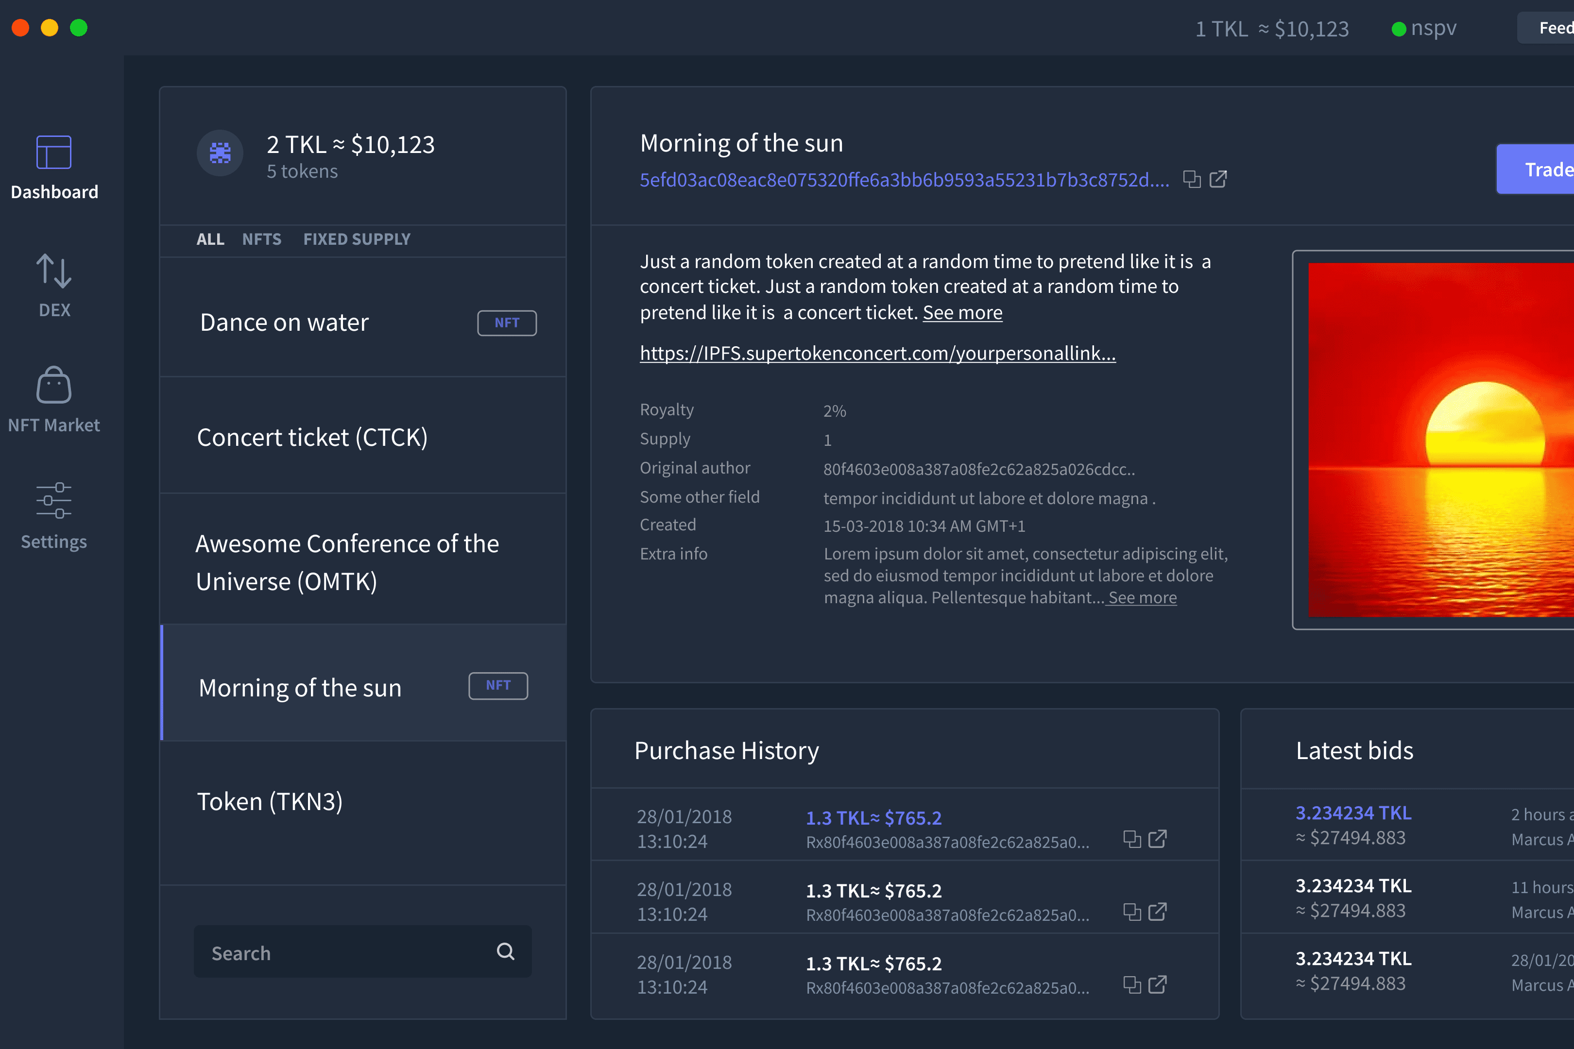Expand See more in the token description

tap(962, 312)
